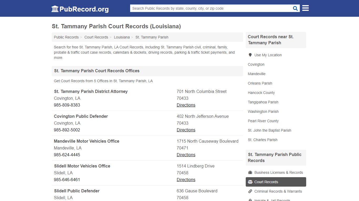This screenshot has height=201, width=359.
Task: Call 985-624-4445 phone number
Action: click(x=67, y=155)
